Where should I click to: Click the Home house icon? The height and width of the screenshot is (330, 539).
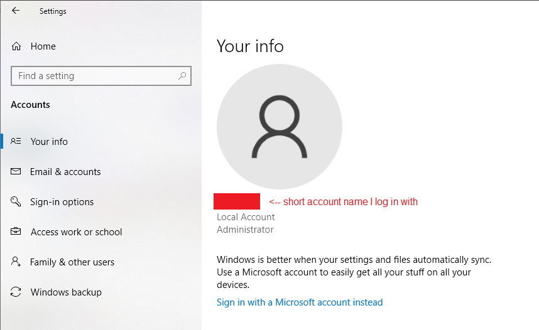tap(16, 46)
